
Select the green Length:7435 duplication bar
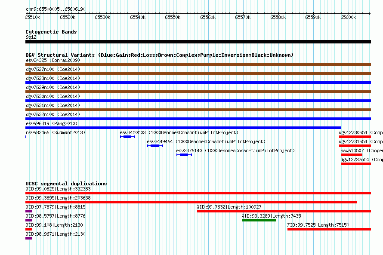259,220
